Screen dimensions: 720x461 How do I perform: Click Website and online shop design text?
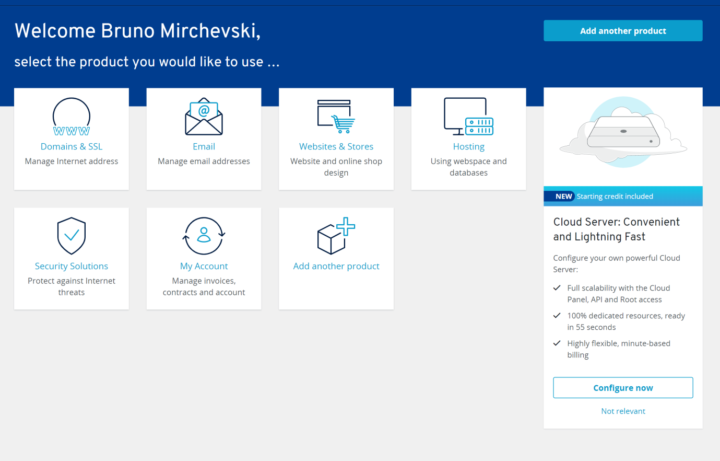click(x=336, y=167)
